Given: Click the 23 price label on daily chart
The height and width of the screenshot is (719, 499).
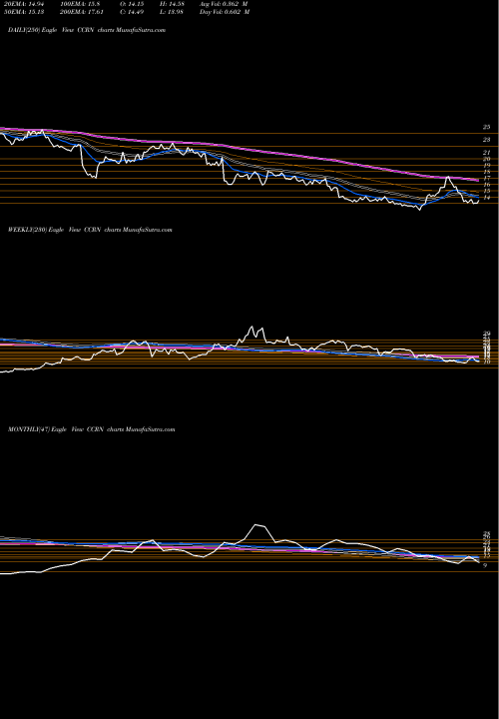Looking at the screenshot, I should pos(487,140).
